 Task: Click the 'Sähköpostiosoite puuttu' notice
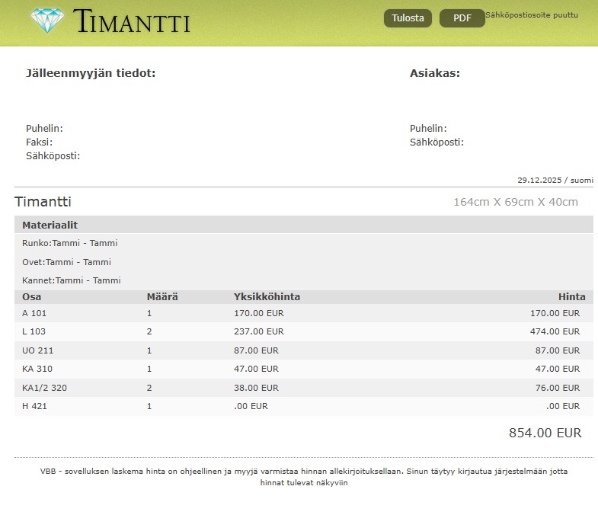[x=532, y=15]
